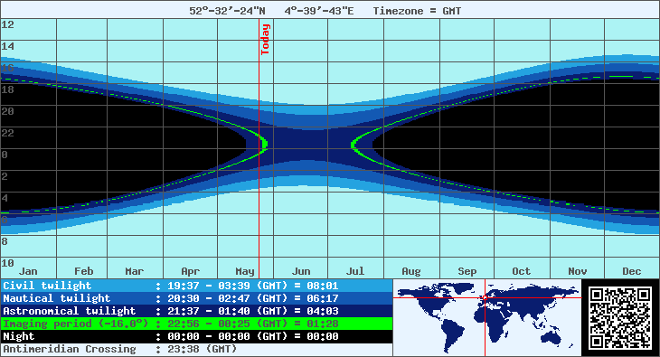The height and width of the screenshot is (357, 660).
Task: Select the Astronomical twilight legend row
Action: 196,311
